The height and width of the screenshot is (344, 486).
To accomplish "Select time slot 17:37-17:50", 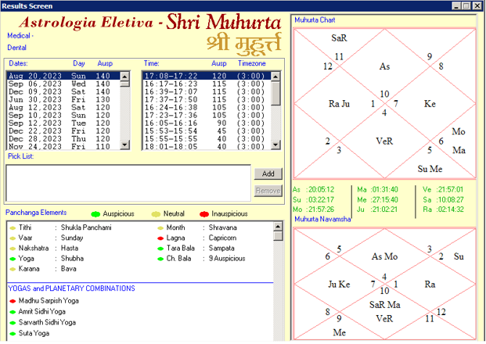I will coord(207,99).
